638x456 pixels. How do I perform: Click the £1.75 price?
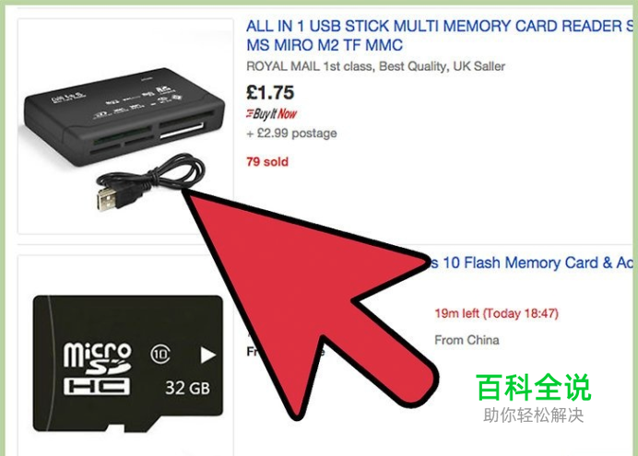click(x=270, y=93)
